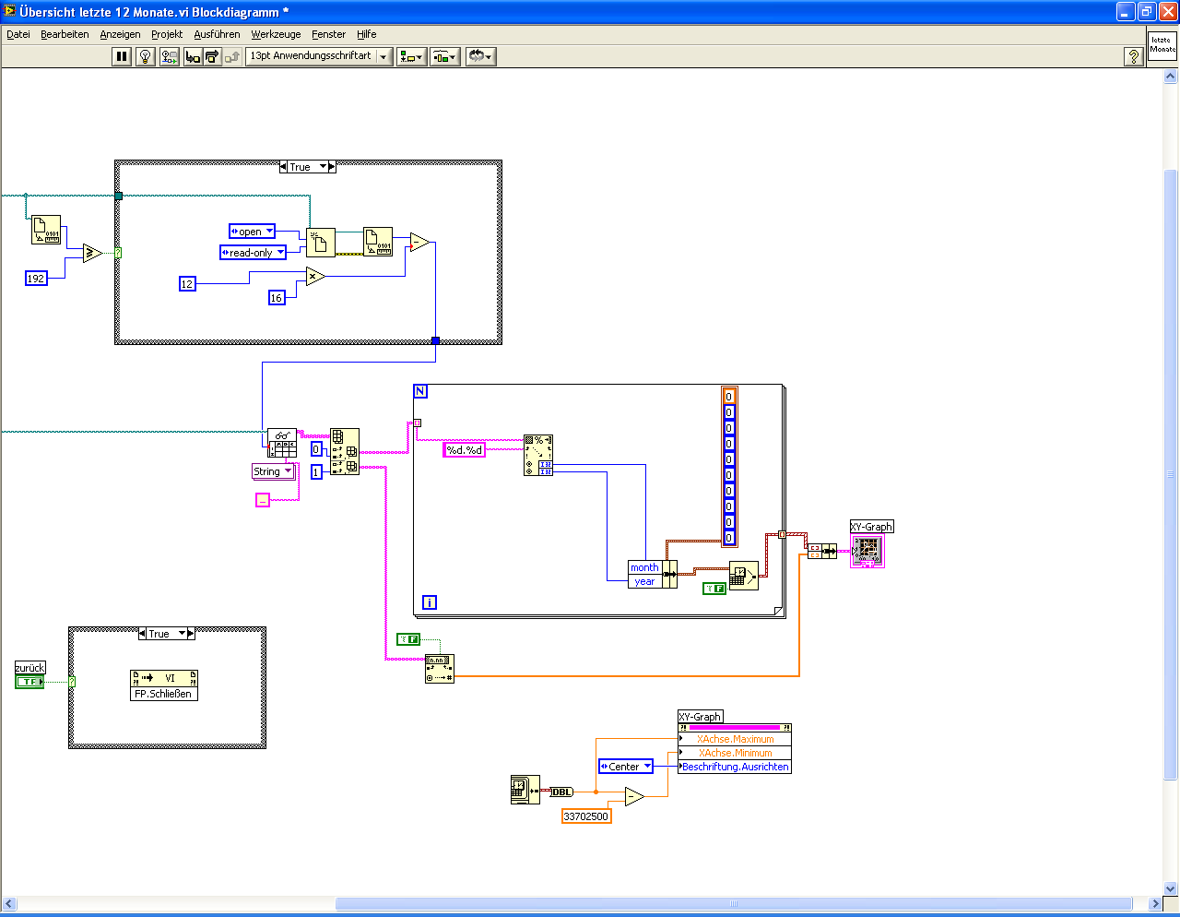Toggle retain wire values button
The height and width of the screenshot is (917, 1180).
point(169,56)
